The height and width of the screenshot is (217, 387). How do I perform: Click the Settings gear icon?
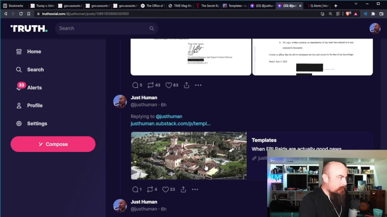(x=19, y=124)
